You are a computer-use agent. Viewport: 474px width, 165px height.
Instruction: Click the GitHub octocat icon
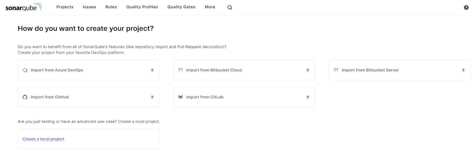tap(25, 97)
